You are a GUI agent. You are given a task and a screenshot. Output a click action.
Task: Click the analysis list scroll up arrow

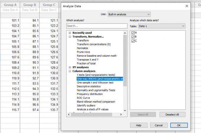click(x=125, y=33)
